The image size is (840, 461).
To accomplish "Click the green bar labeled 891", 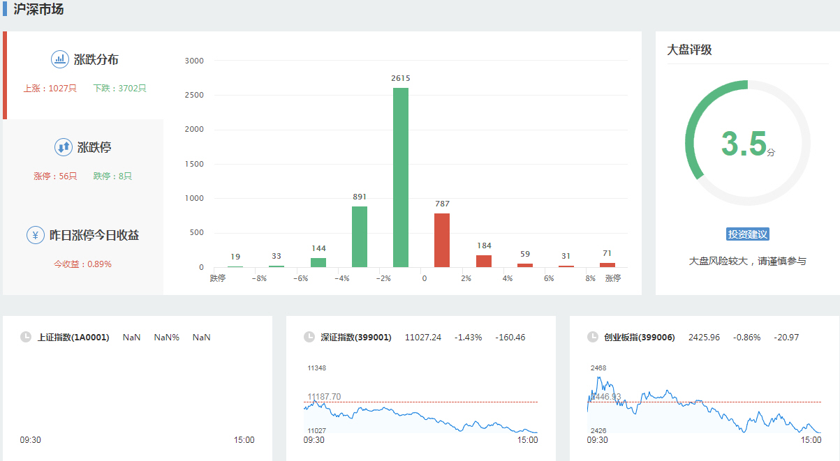I will point(360,236).
